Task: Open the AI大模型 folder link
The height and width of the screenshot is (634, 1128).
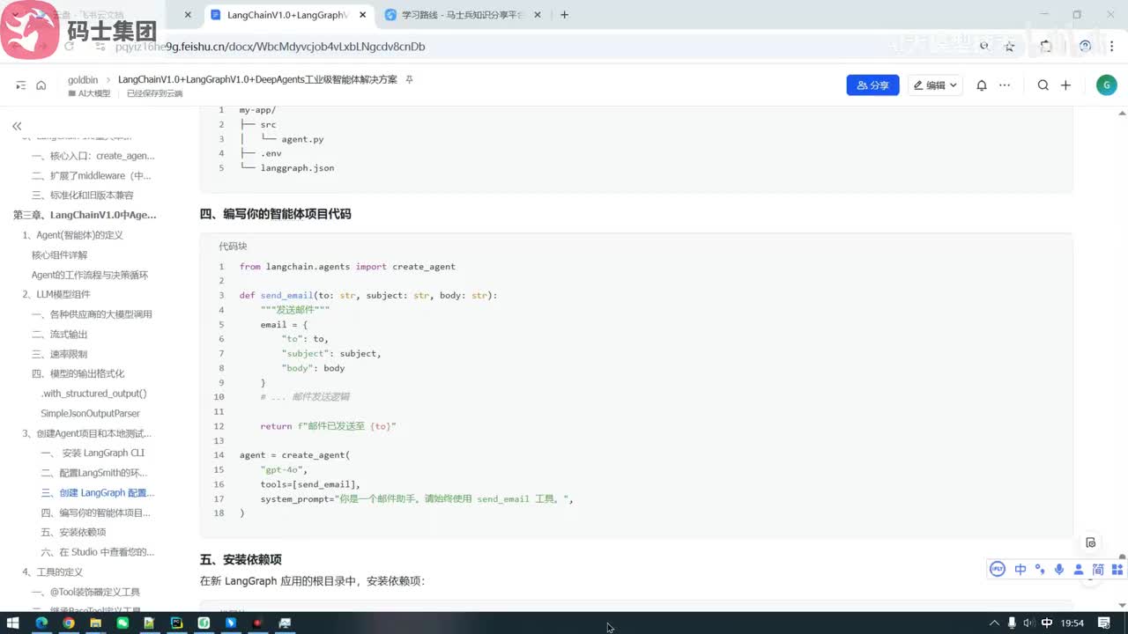Action: point(89,93)
